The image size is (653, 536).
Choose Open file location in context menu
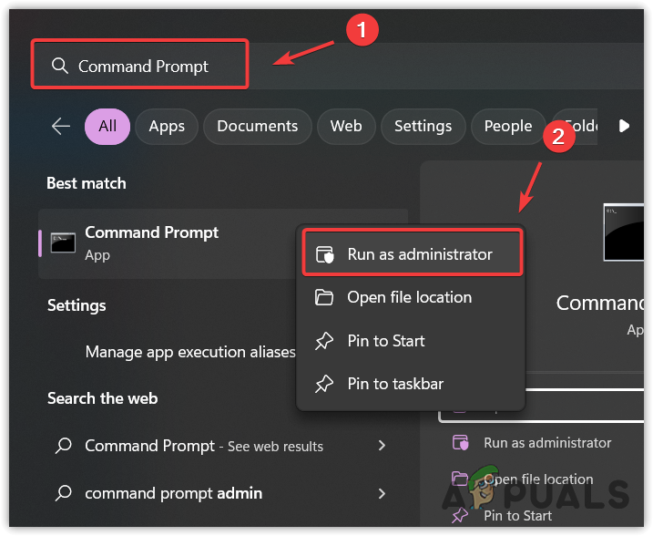coord(410,297)
